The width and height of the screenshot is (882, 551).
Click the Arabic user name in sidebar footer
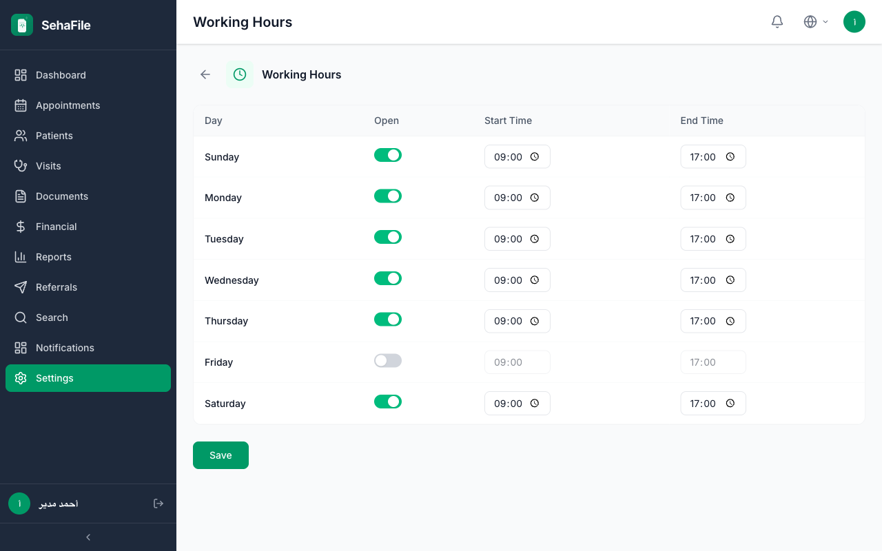(x=59, y=503)
